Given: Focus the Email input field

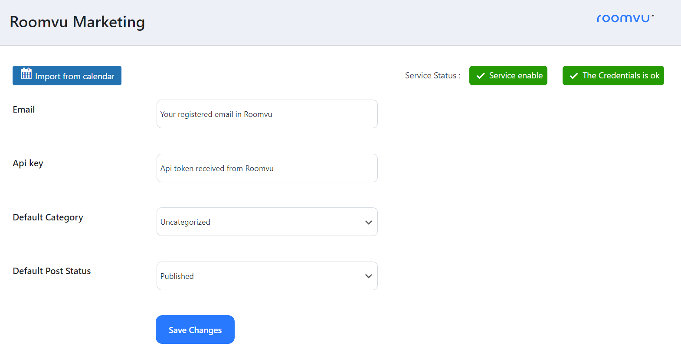Looking at the screenshot, I should tap(267, 114).
